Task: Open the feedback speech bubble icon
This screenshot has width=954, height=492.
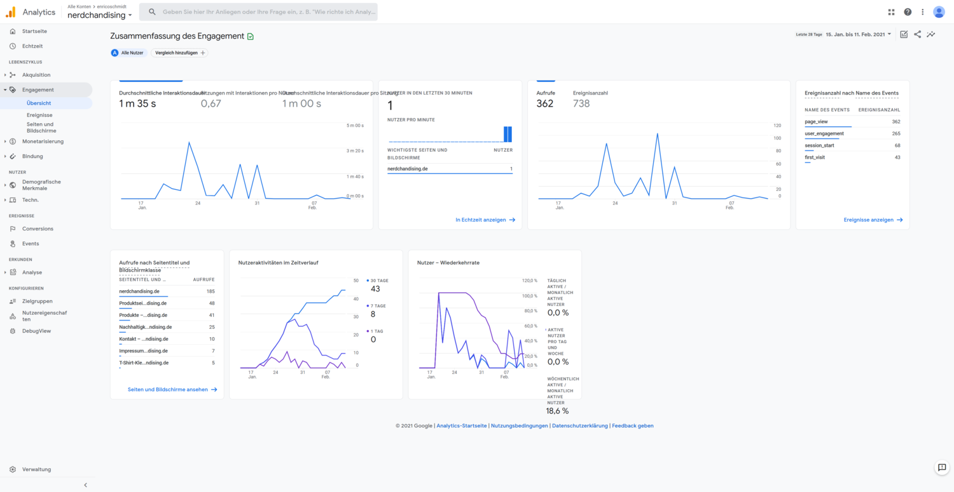Action: 942,467
